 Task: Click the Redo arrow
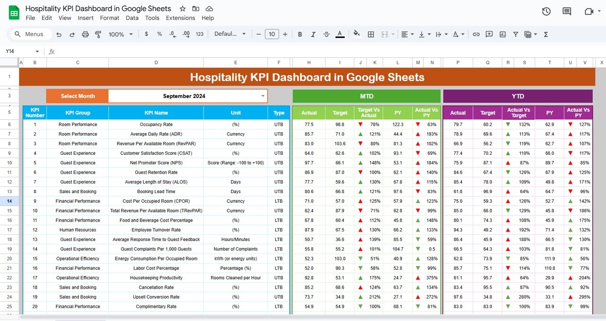(x=72, y=34)
